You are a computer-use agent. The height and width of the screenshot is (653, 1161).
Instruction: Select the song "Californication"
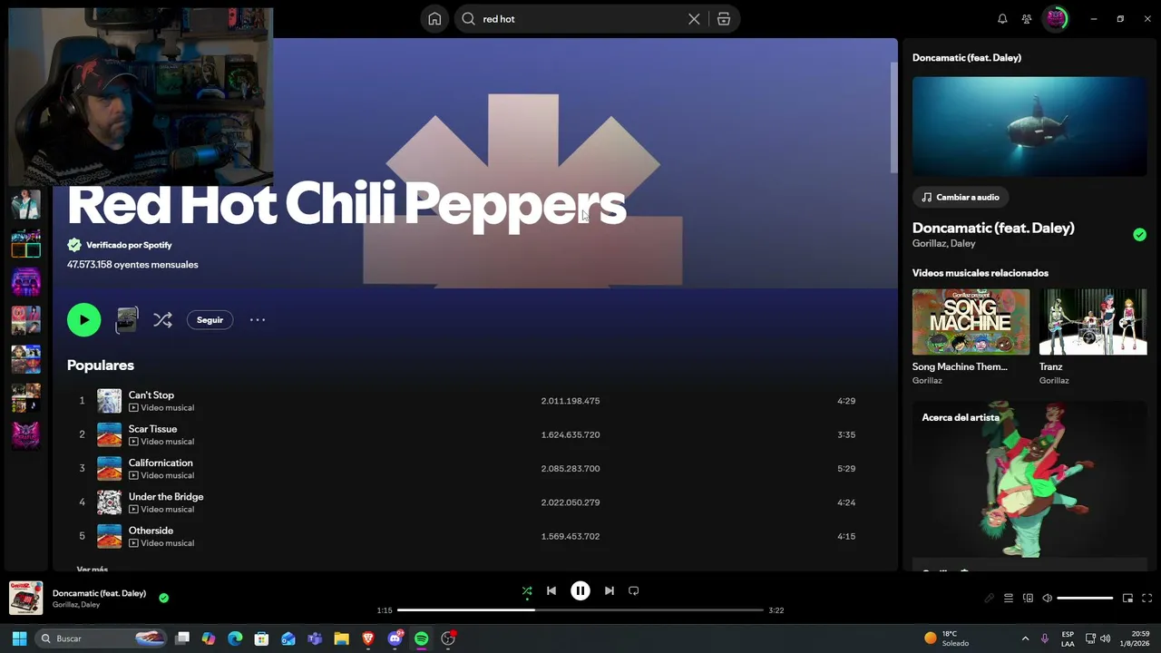pos(161,463)
